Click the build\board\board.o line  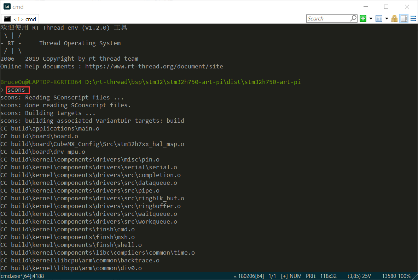tap(39, 136)
